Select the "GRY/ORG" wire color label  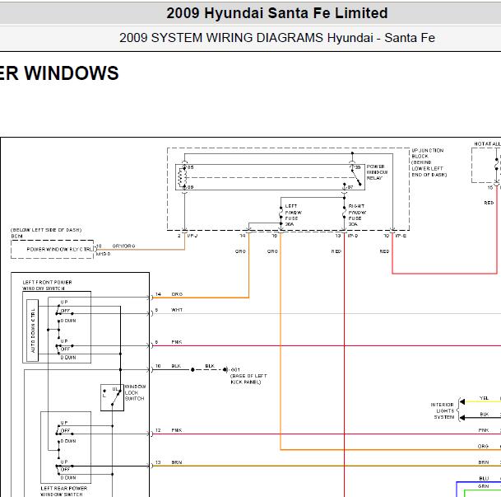pyautogui.click(x=123, y=246)
